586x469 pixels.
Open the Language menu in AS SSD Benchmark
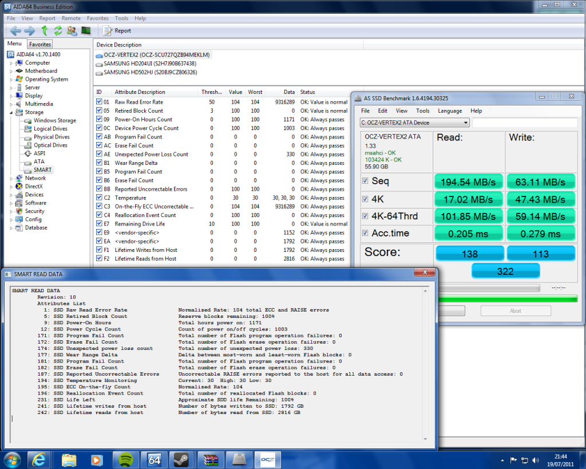[450, 111]
